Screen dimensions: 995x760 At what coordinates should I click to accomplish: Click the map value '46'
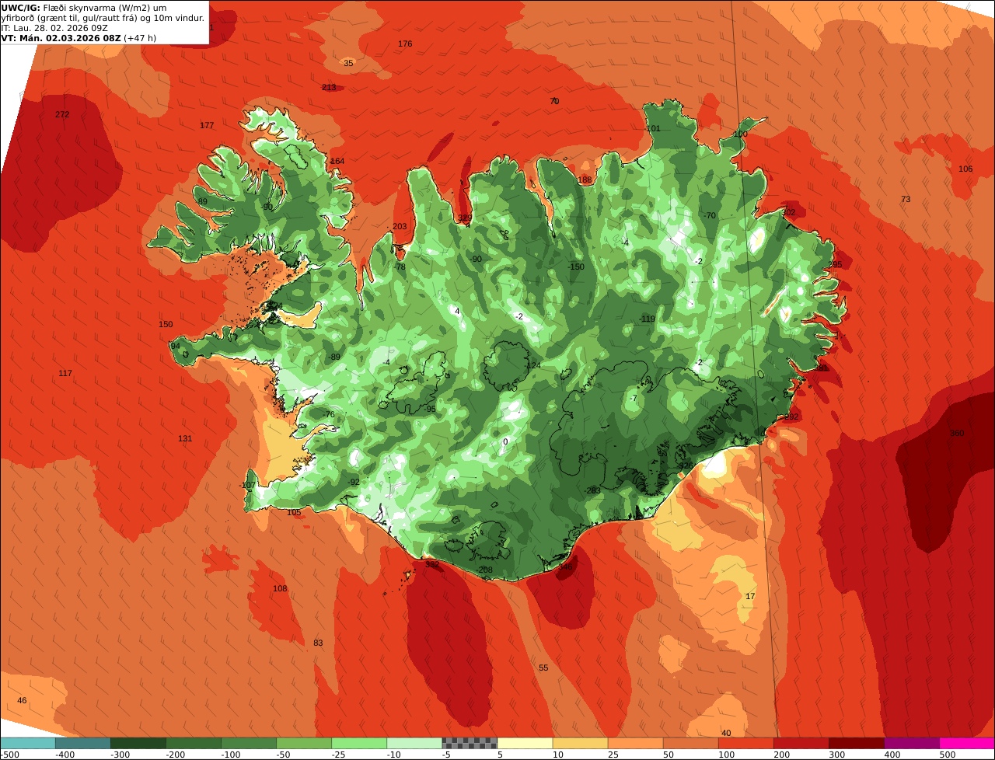pos(22,701)
